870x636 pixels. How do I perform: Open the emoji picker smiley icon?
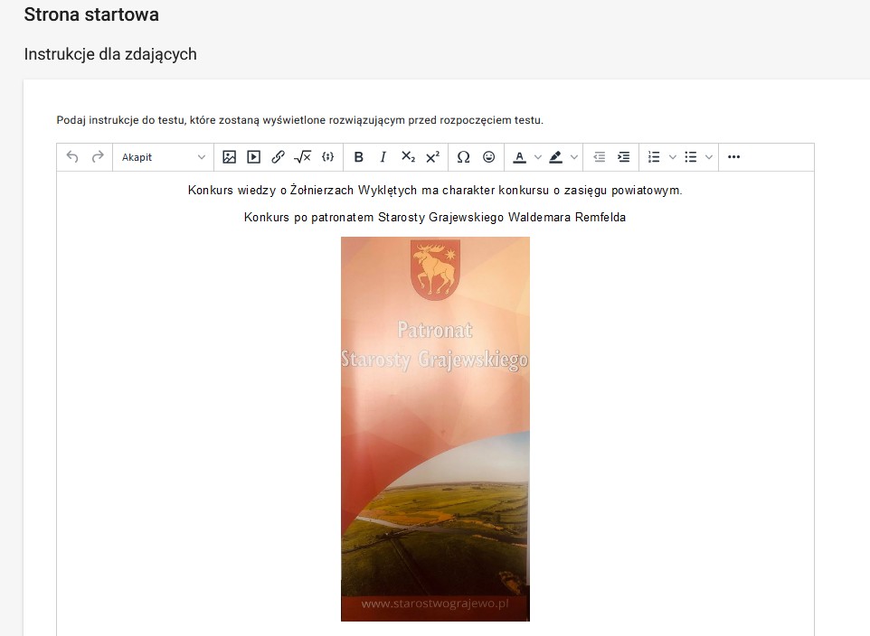click(489, 157)
